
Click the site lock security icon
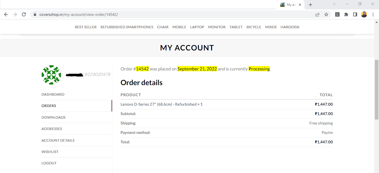coord(35,14)
